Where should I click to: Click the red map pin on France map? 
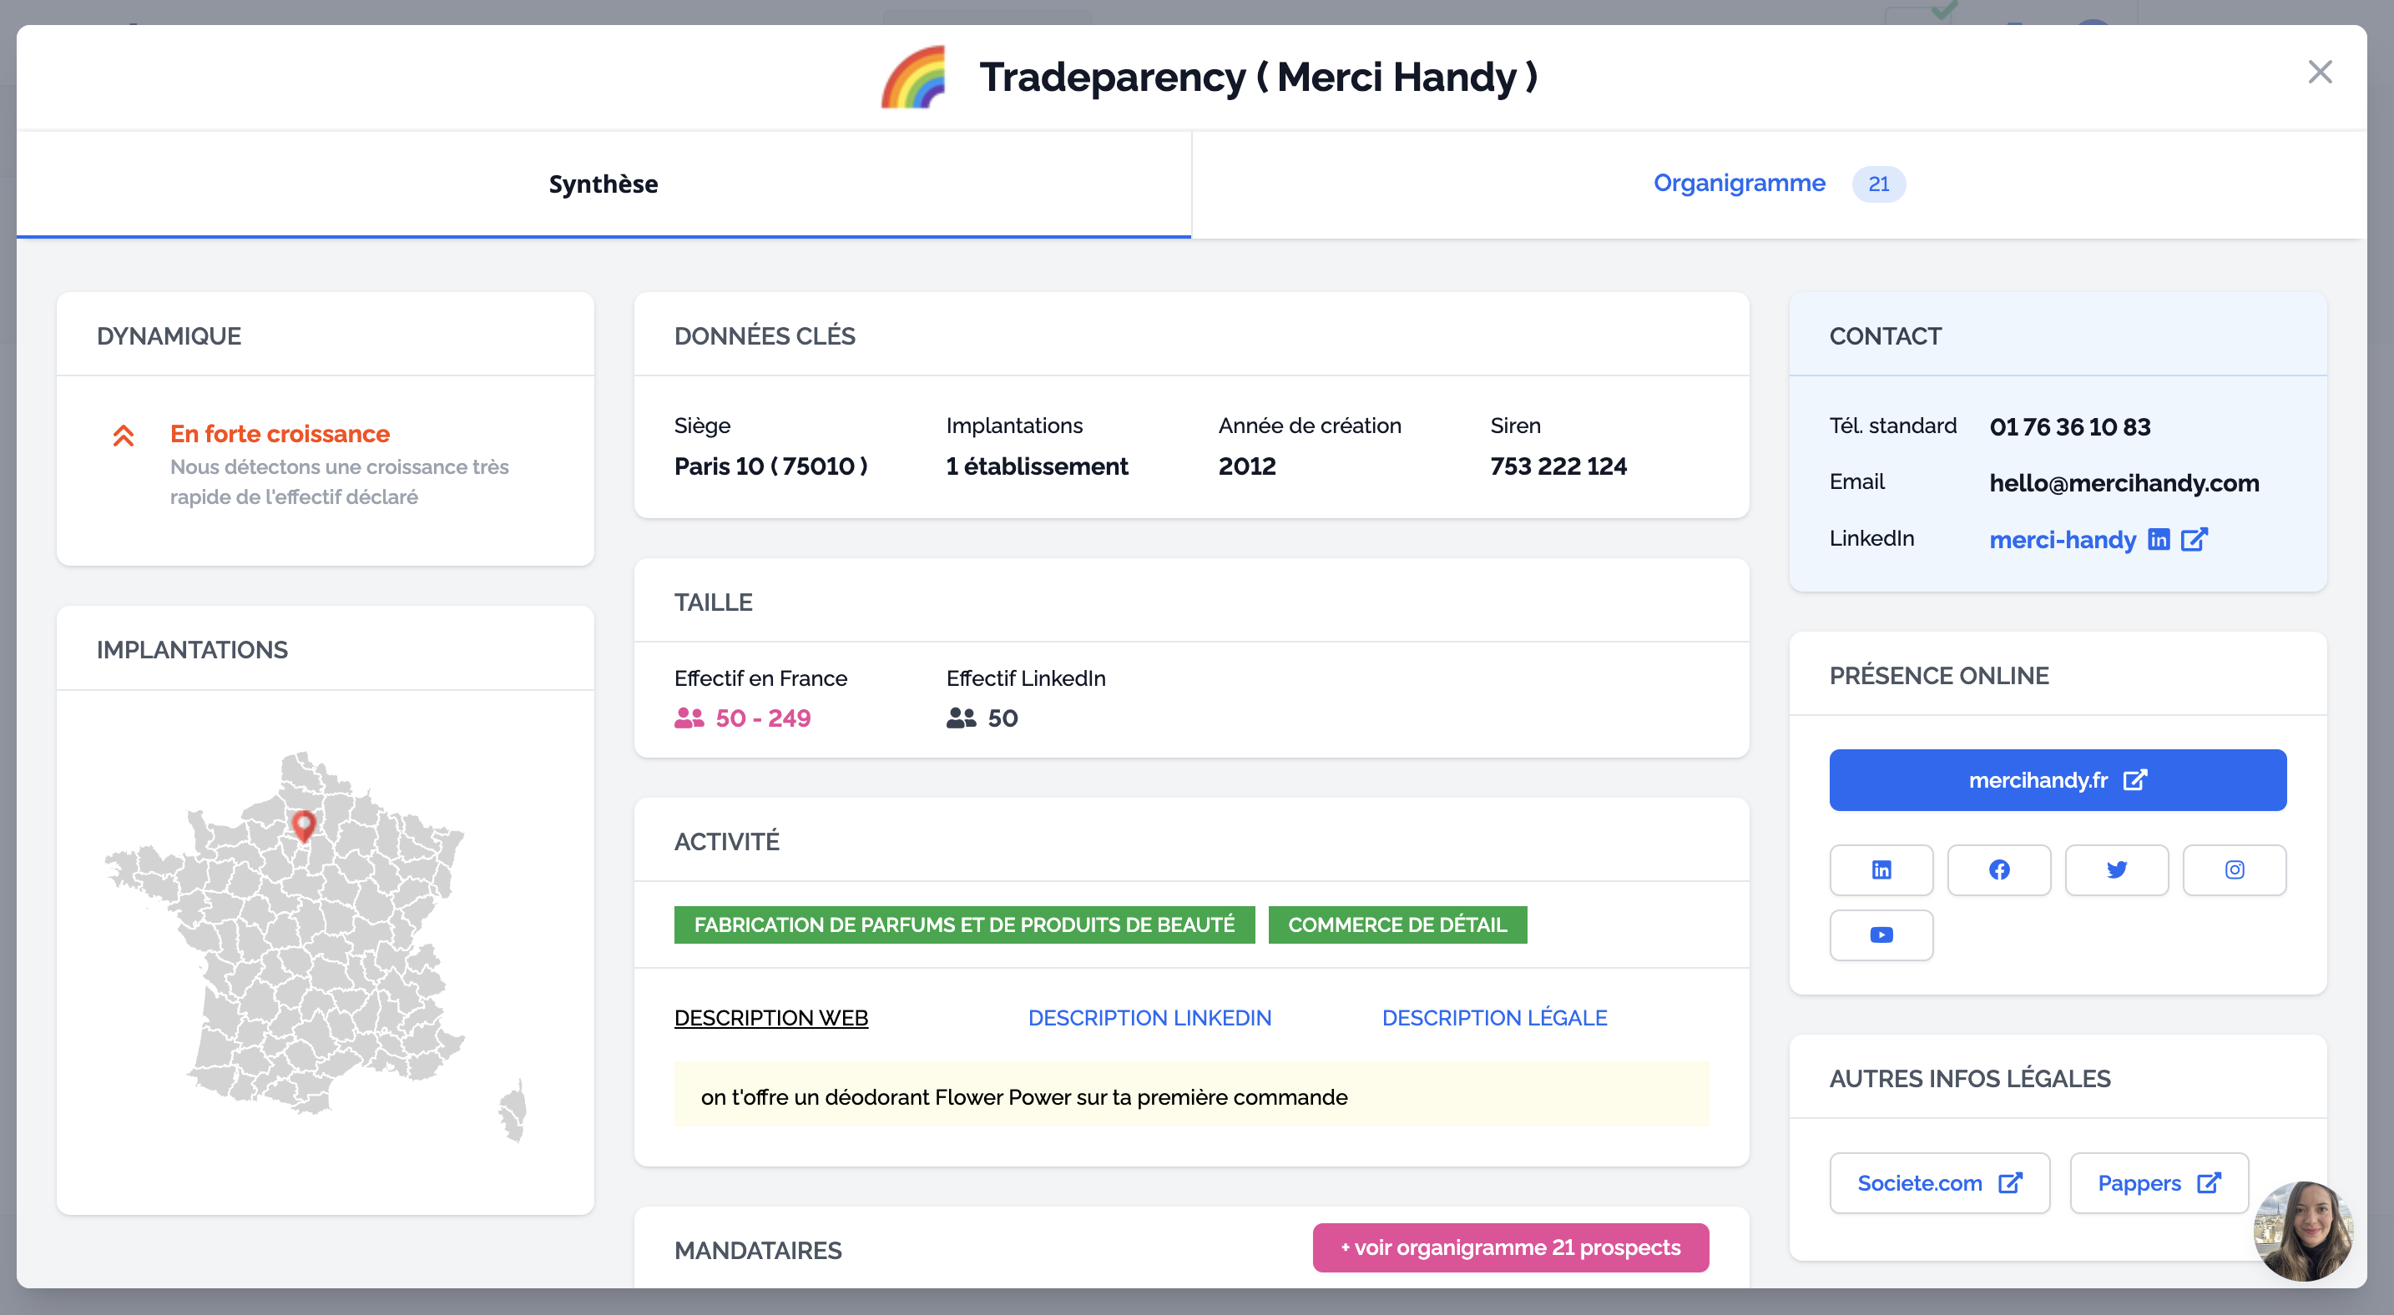point(303,824)
